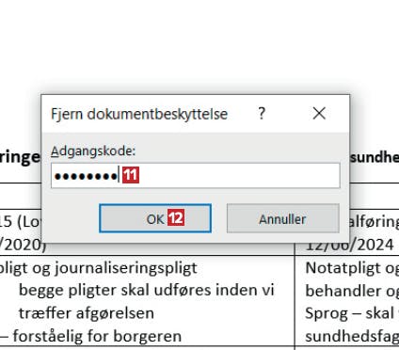Click the bold 'sundhe' column header
The image size is (399, 350).
click(375, 157)
